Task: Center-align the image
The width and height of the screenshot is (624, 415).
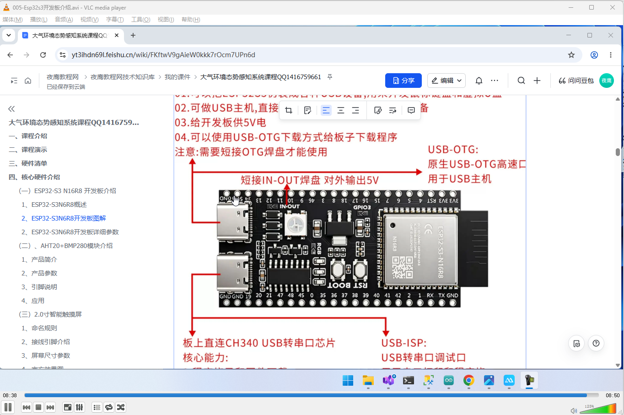Action: tap(341, 110)
